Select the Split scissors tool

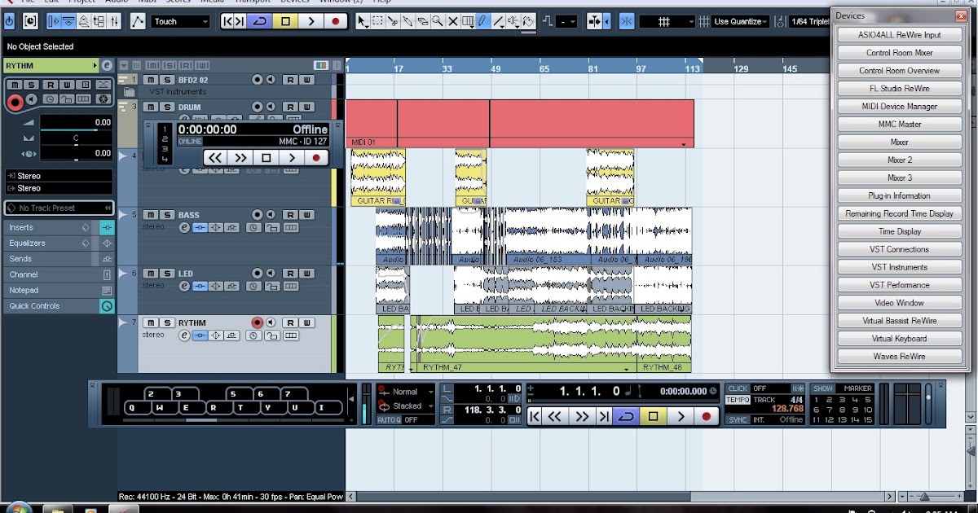coord(393,22)
